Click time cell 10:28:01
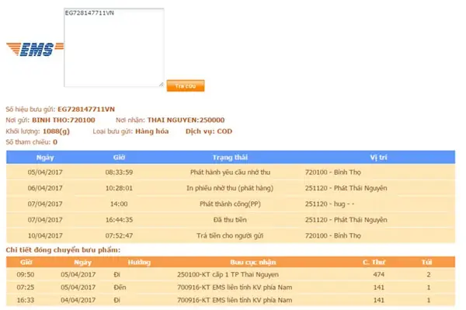466x310 pixels. click(x=119, y=188)
